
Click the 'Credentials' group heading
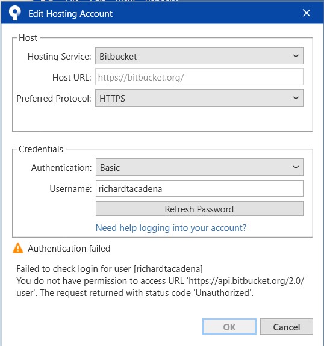[41, 149]
